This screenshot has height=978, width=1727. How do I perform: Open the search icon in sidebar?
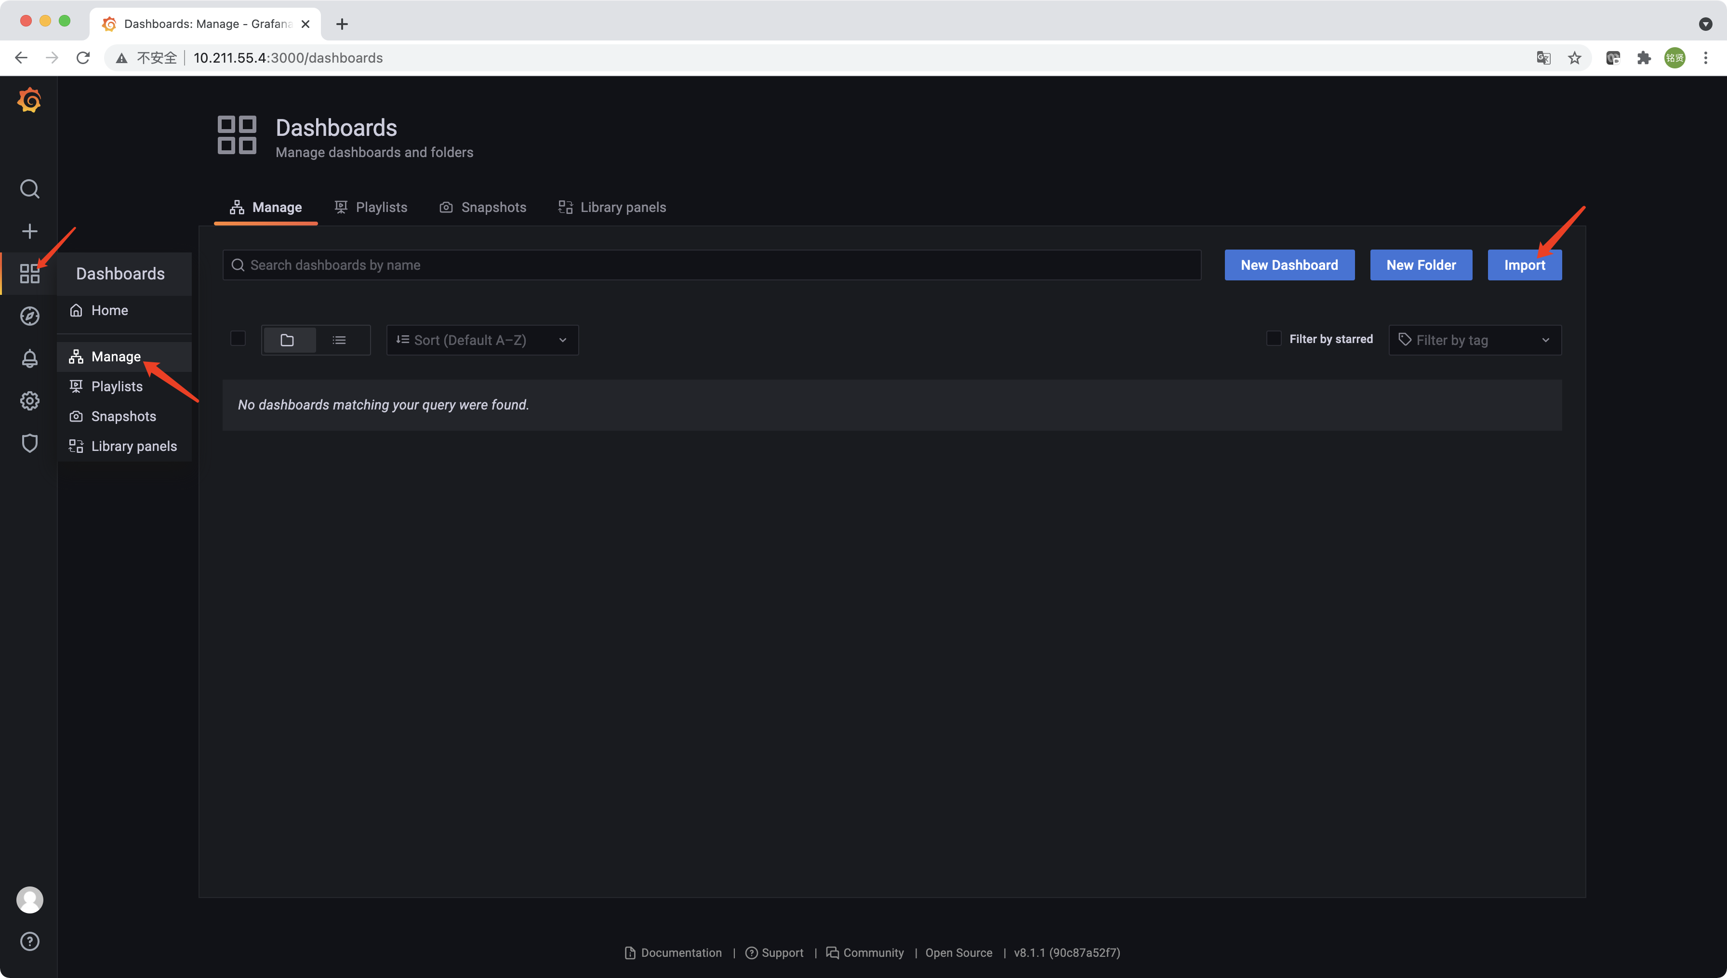pos(29,189)
